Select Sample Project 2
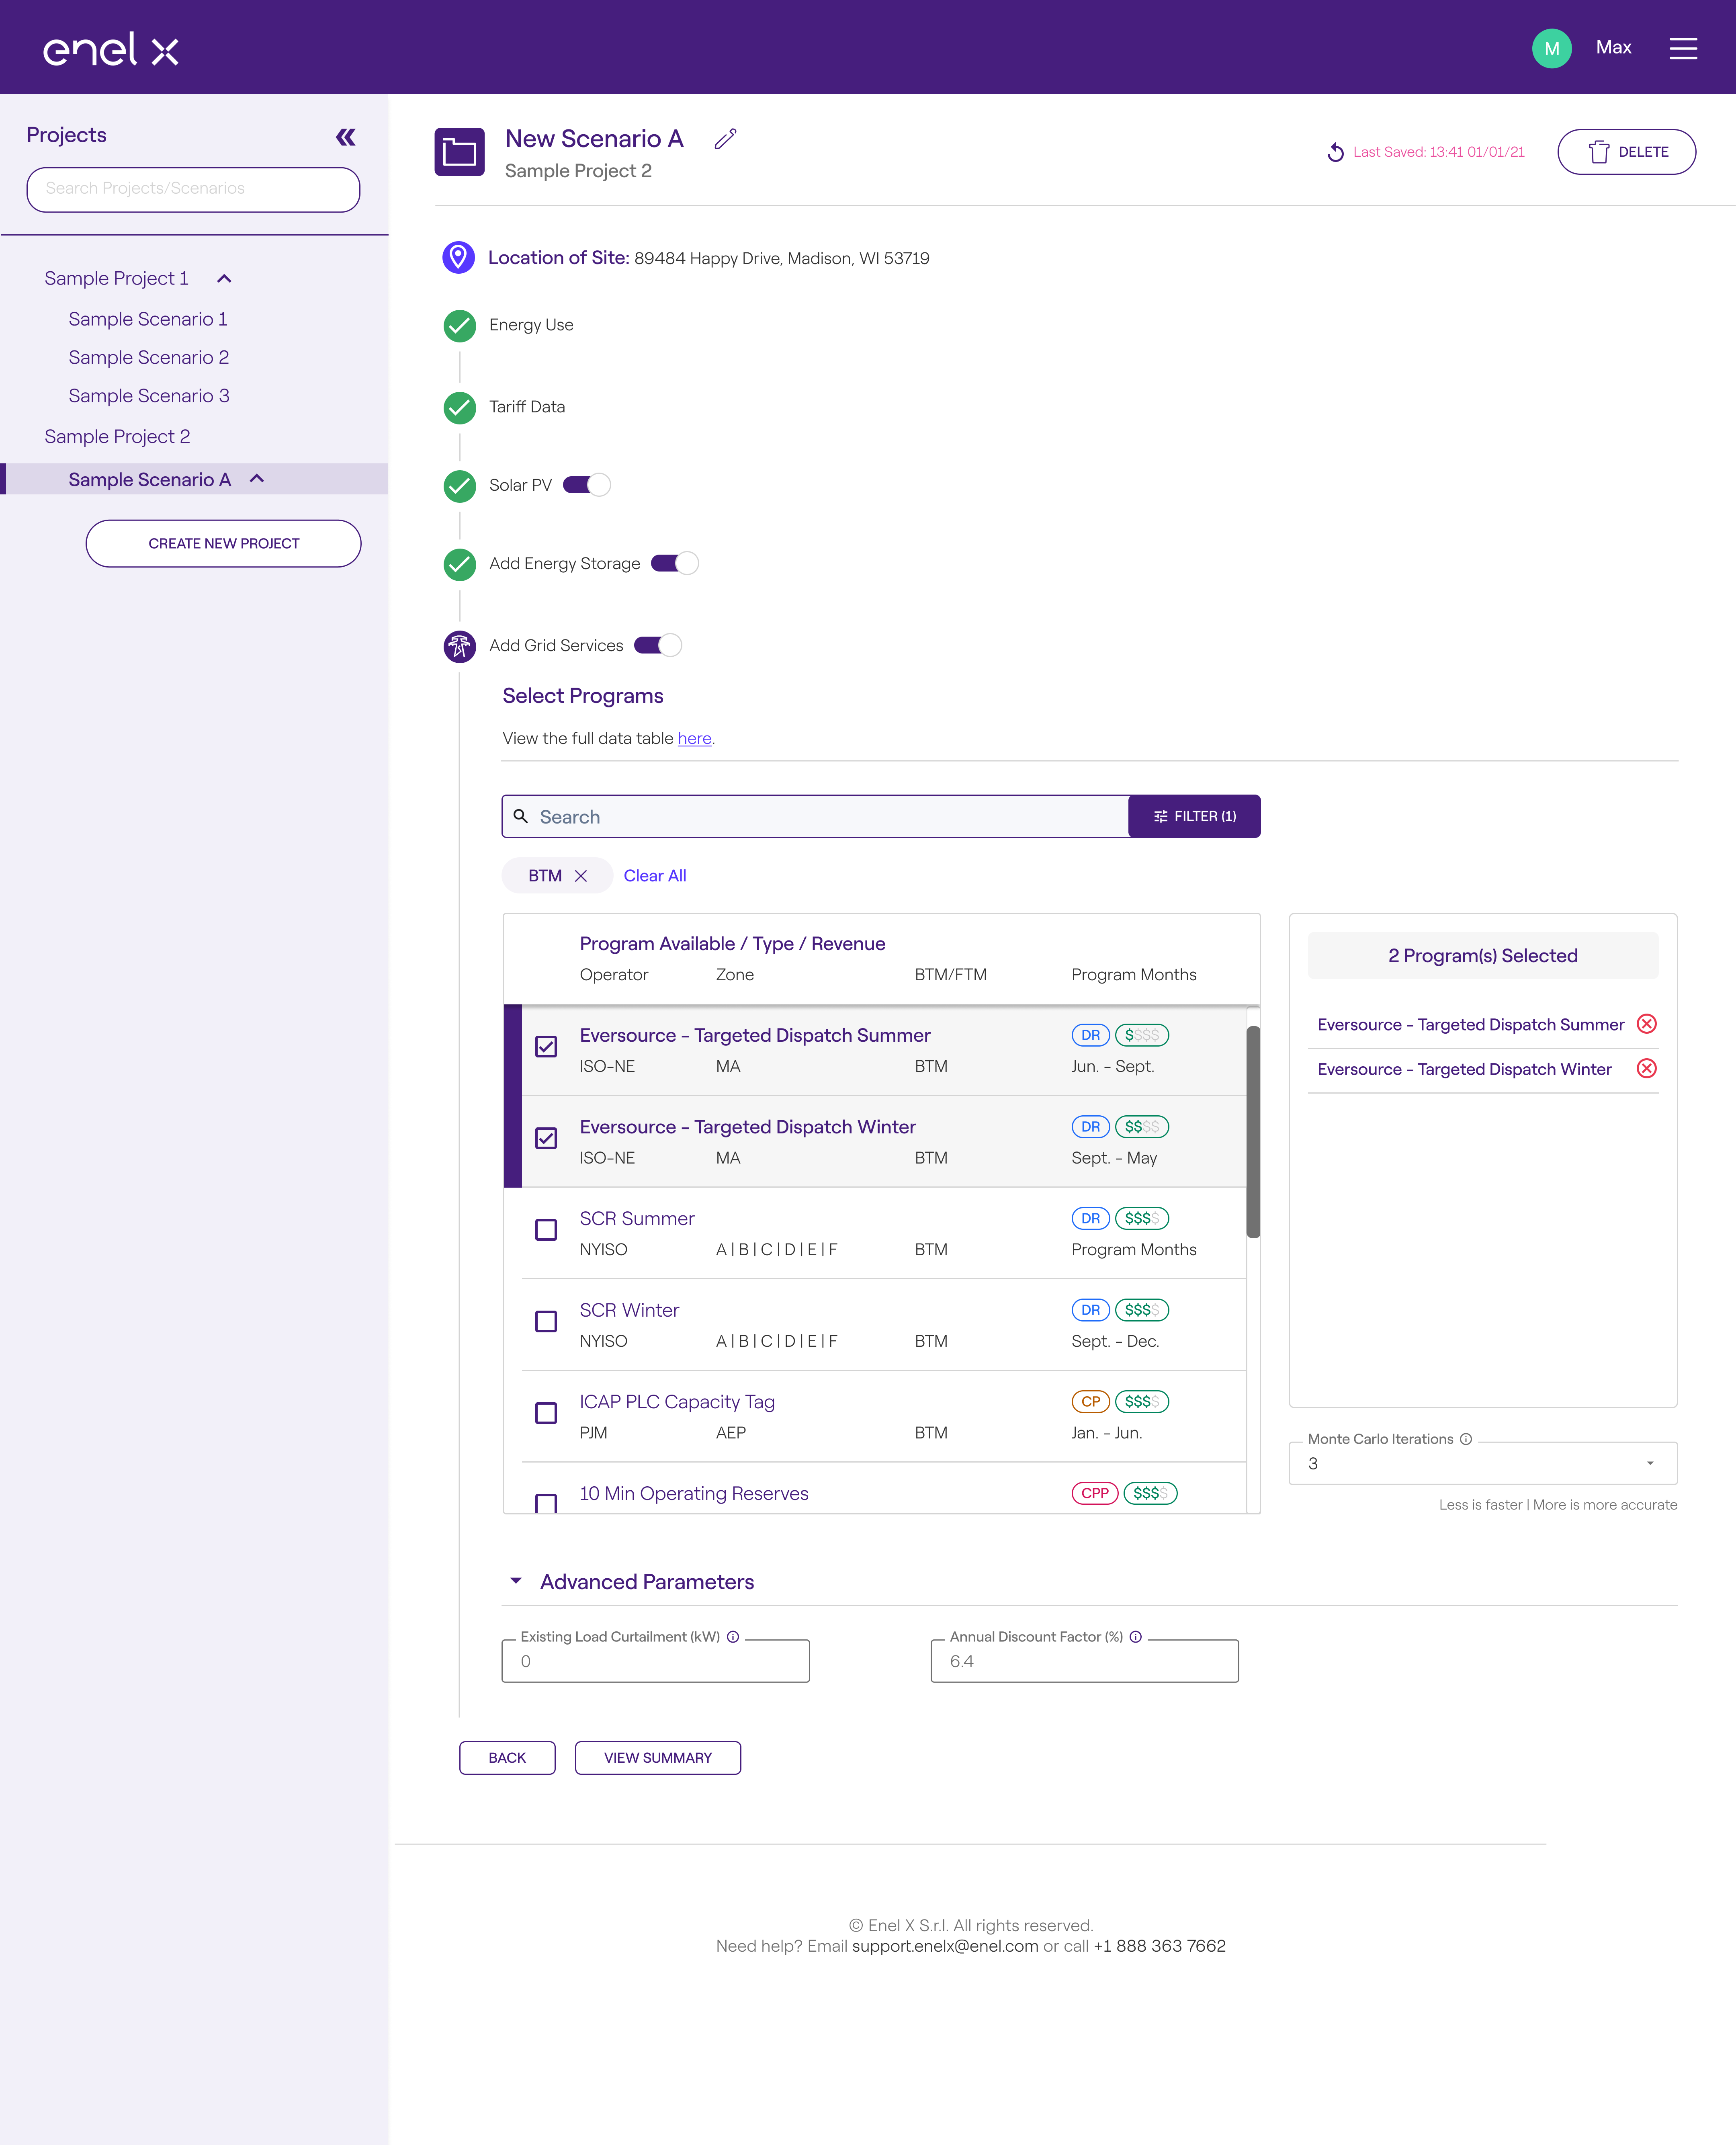This screenshot has width=1736, height=2145. (117, 437)
